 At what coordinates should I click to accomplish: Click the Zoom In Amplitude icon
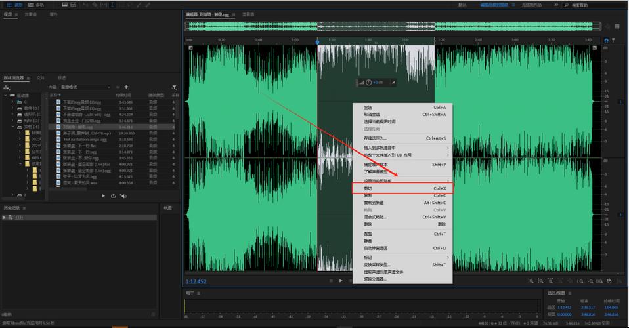531,281
